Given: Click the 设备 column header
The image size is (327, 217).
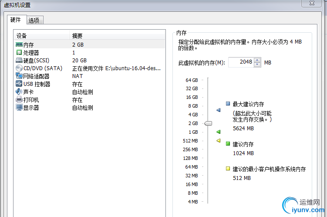Looking at the screenshot, I should tap(41, 36).
